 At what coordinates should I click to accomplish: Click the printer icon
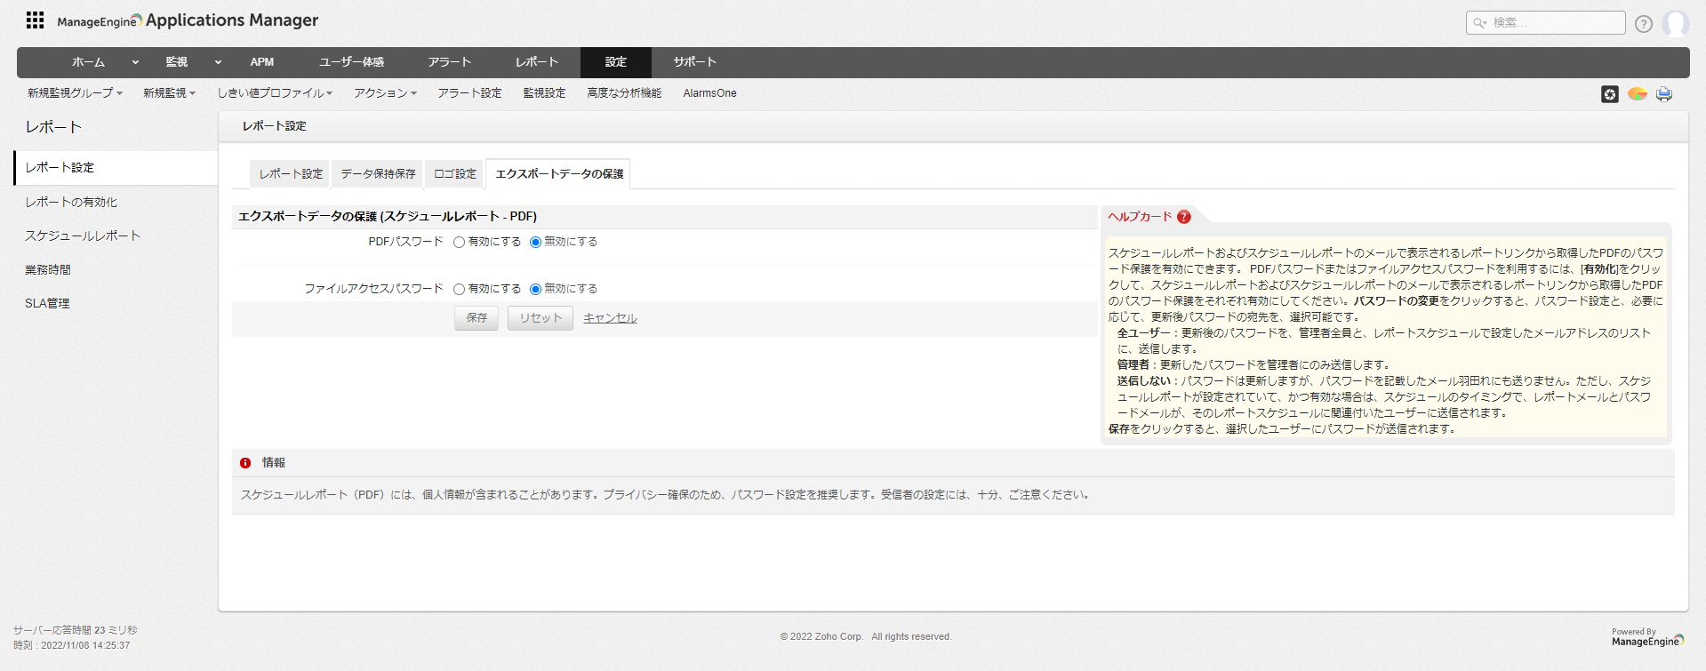tap(1663, 94)
